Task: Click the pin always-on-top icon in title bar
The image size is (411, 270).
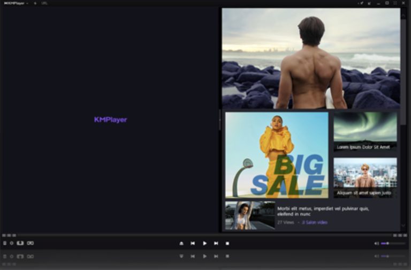Action: tap(362, 3)
